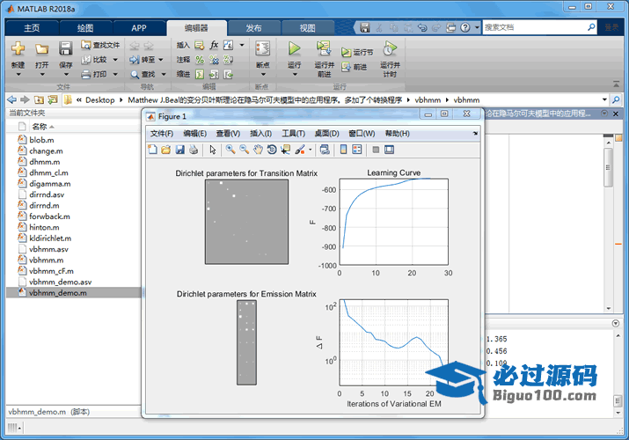Open the 文件(F) menu in Figure 1
The height and width of the screenshot is (440, 629).
162,134
